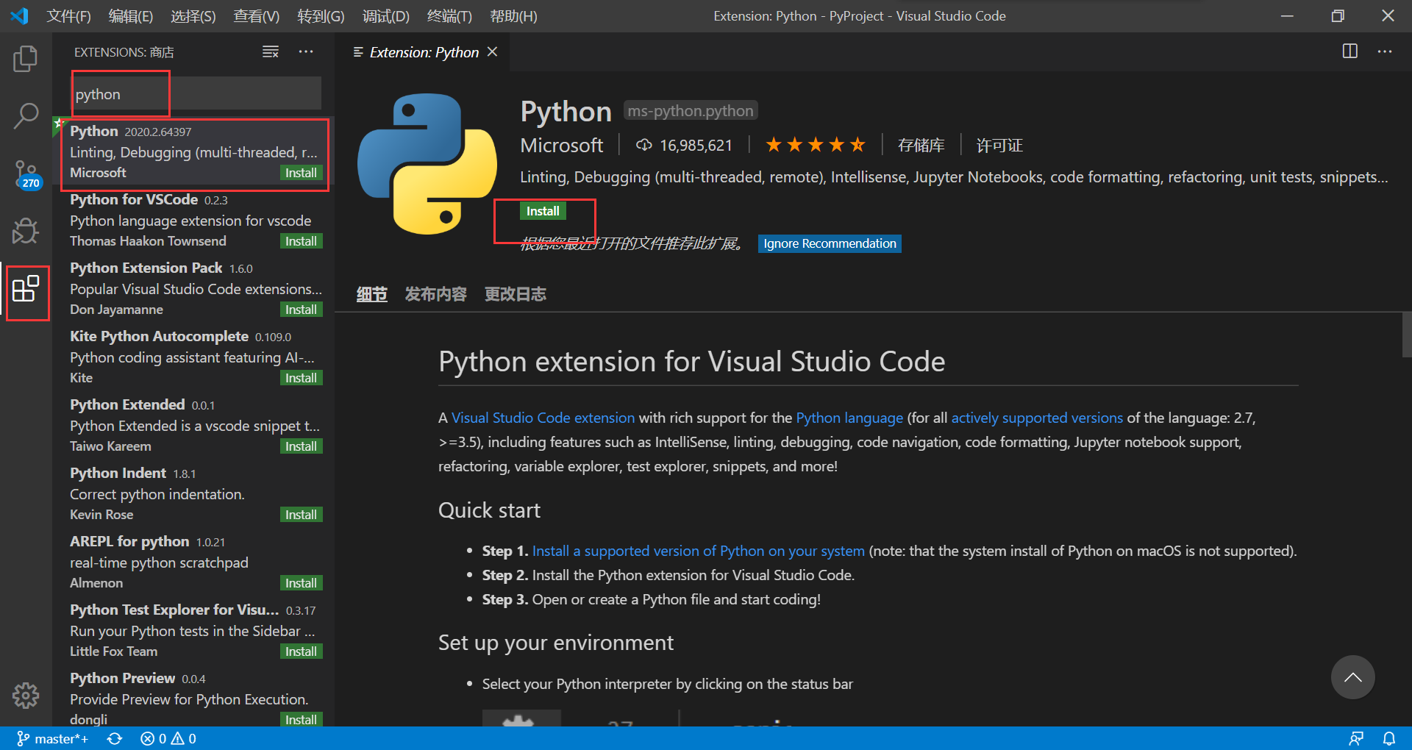Click the download count 16,985,621
Viewport: 1412px width, 750px height.
685,145
